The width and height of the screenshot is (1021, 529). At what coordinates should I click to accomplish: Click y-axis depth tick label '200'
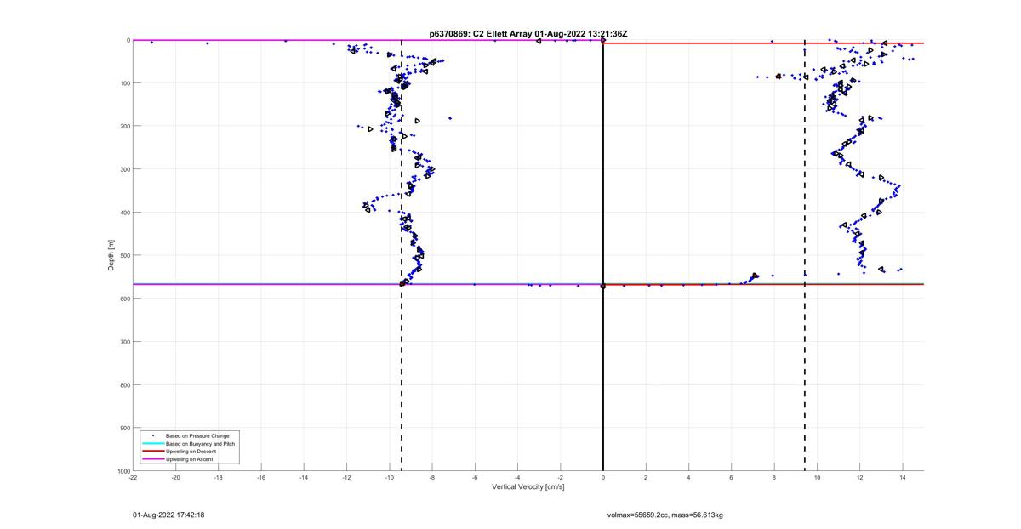coord(124,126)
